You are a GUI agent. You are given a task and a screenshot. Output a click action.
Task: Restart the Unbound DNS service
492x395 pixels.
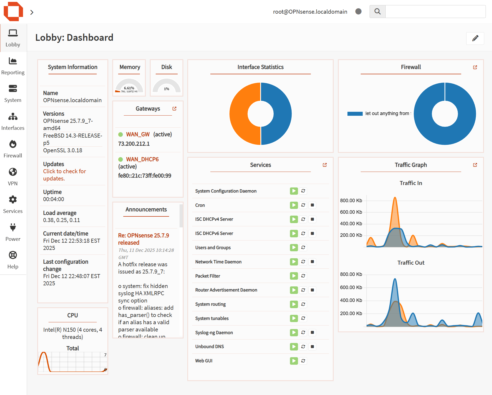[303, 346]
